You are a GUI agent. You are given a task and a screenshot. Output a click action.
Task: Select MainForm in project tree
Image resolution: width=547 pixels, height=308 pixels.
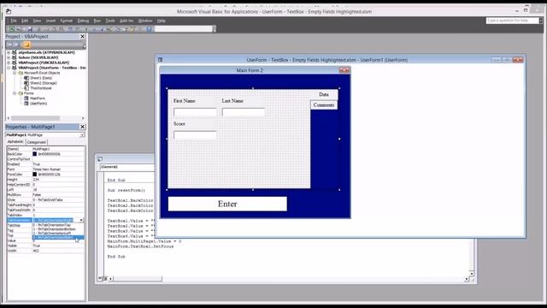pos(38,98)
